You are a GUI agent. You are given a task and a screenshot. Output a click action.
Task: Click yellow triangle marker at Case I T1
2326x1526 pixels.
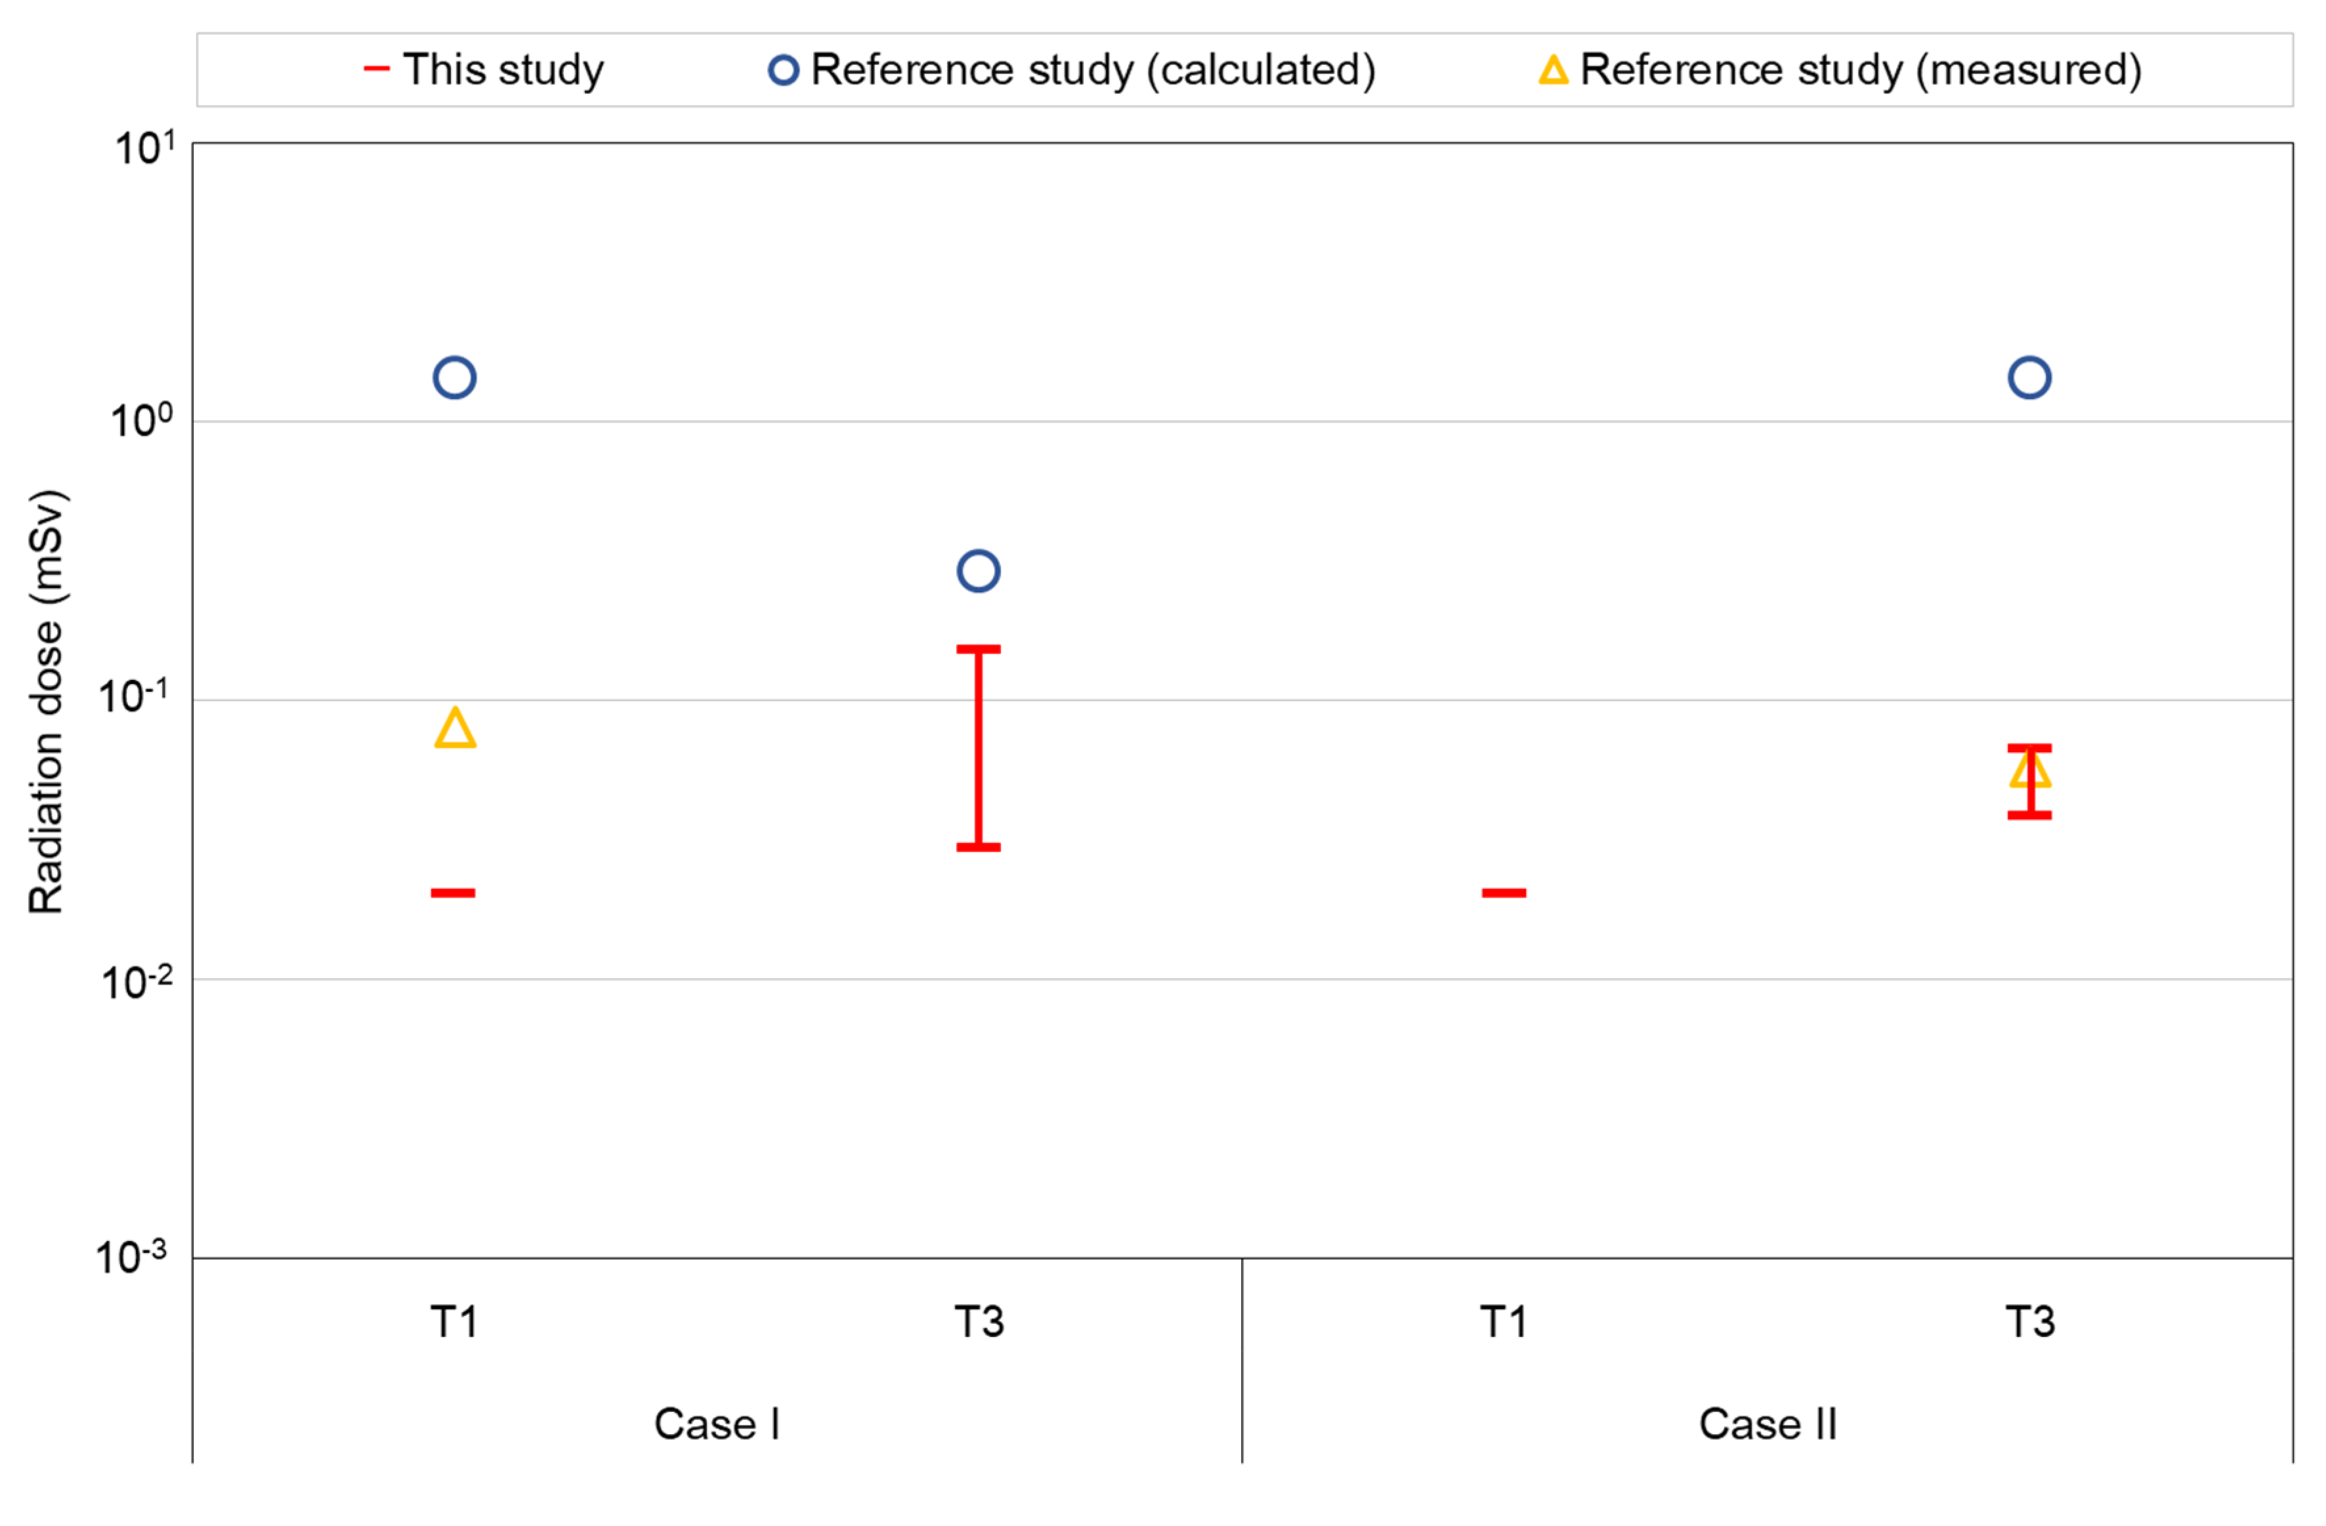(x=455, y=729)
